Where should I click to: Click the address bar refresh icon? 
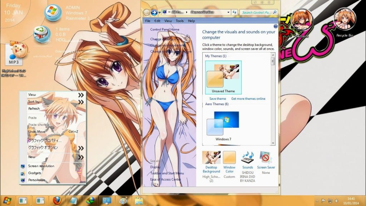click(x=234, y=13)
